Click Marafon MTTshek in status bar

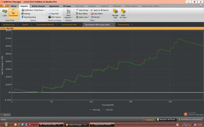click(x=166, y=119)
